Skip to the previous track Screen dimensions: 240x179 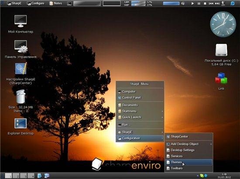click(211, 3)
